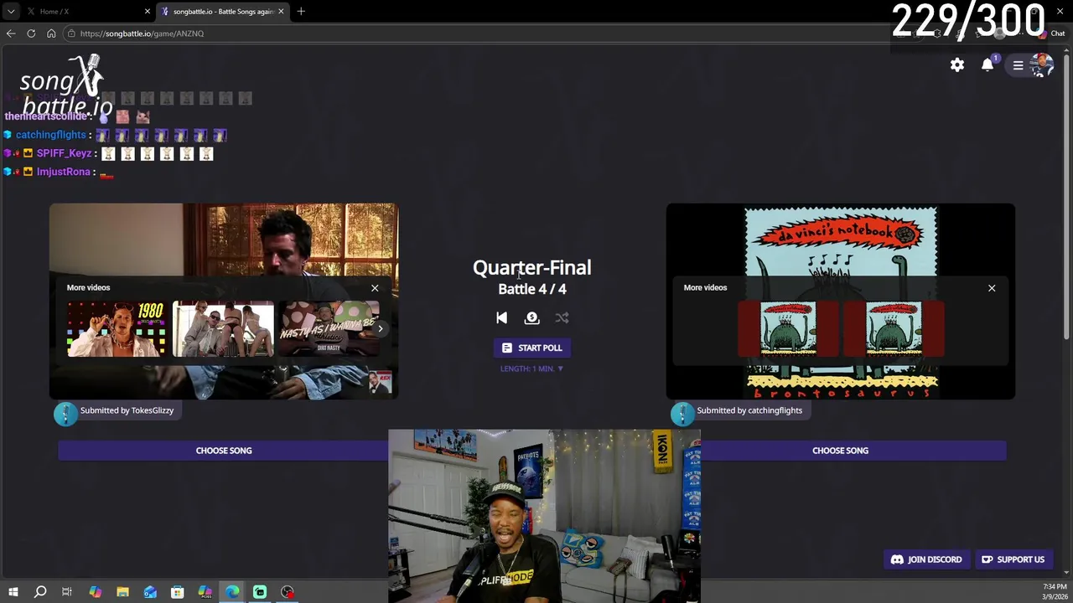Go back to the previous battle

[501, 317]
